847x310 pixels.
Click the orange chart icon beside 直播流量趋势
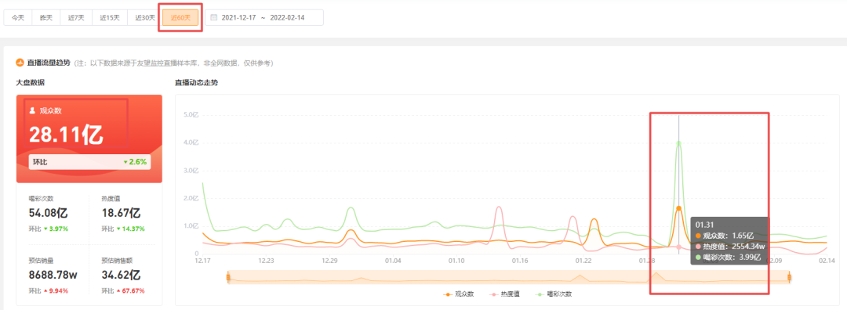[20, 63]
